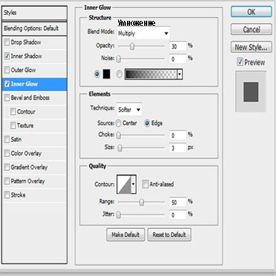The image size is (276, 276).
Task: Click the Size value field
Action: pos(178,148)
